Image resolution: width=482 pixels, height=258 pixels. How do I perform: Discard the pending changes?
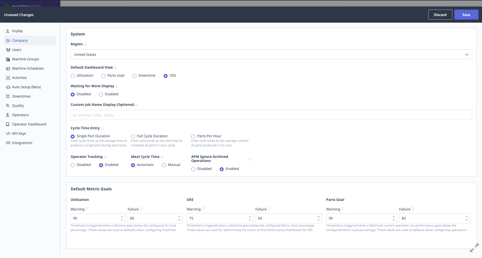[440, 15]
